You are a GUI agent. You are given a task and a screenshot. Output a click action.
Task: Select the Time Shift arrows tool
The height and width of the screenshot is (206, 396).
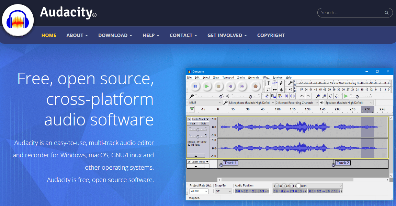274,89
